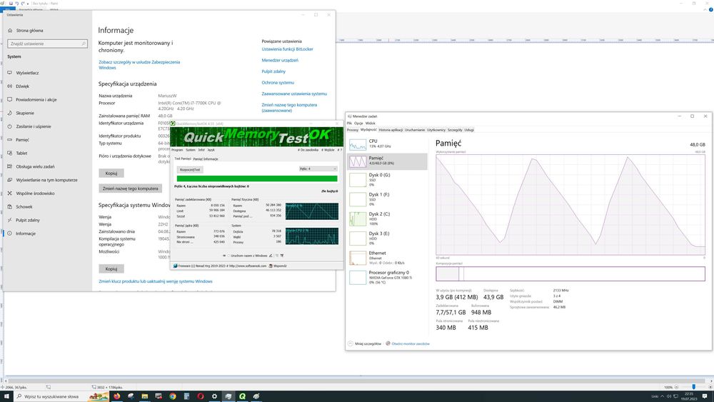
Task: Click Chrome icon in the taskbar
Action: pyautogui.click(x=173, y=396)
